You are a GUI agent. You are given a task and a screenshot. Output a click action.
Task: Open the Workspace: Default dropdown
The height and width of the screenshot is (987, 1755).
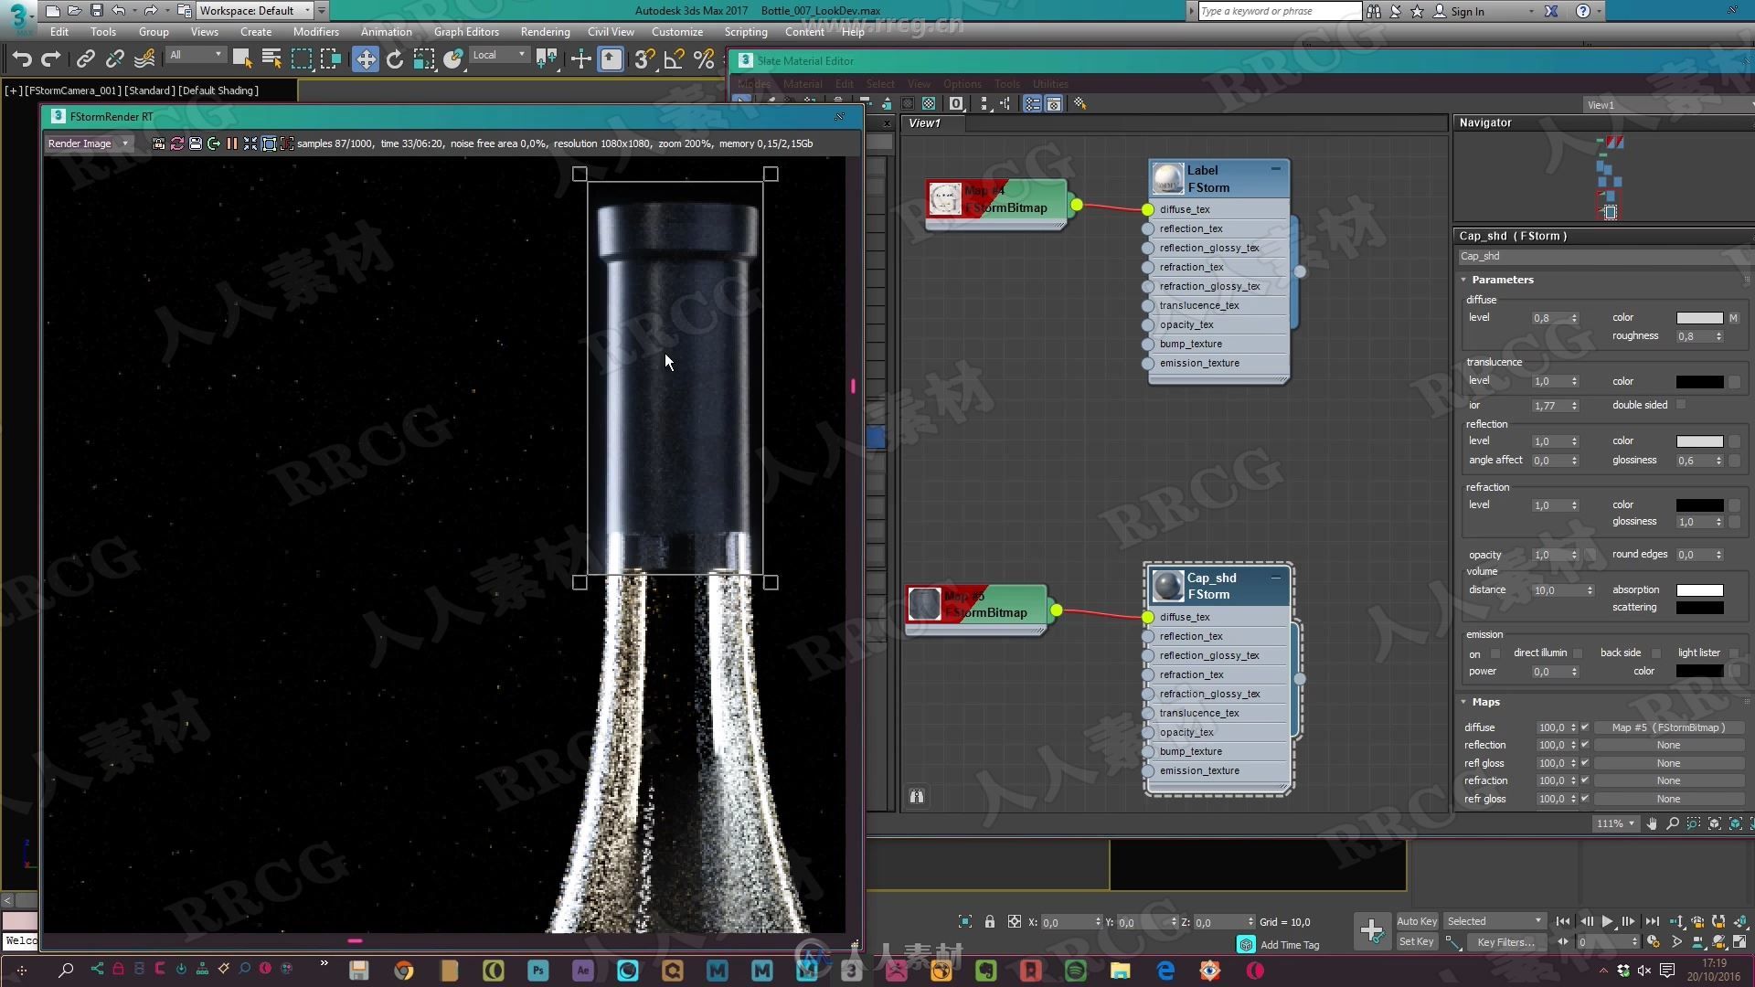pos(255,11)
